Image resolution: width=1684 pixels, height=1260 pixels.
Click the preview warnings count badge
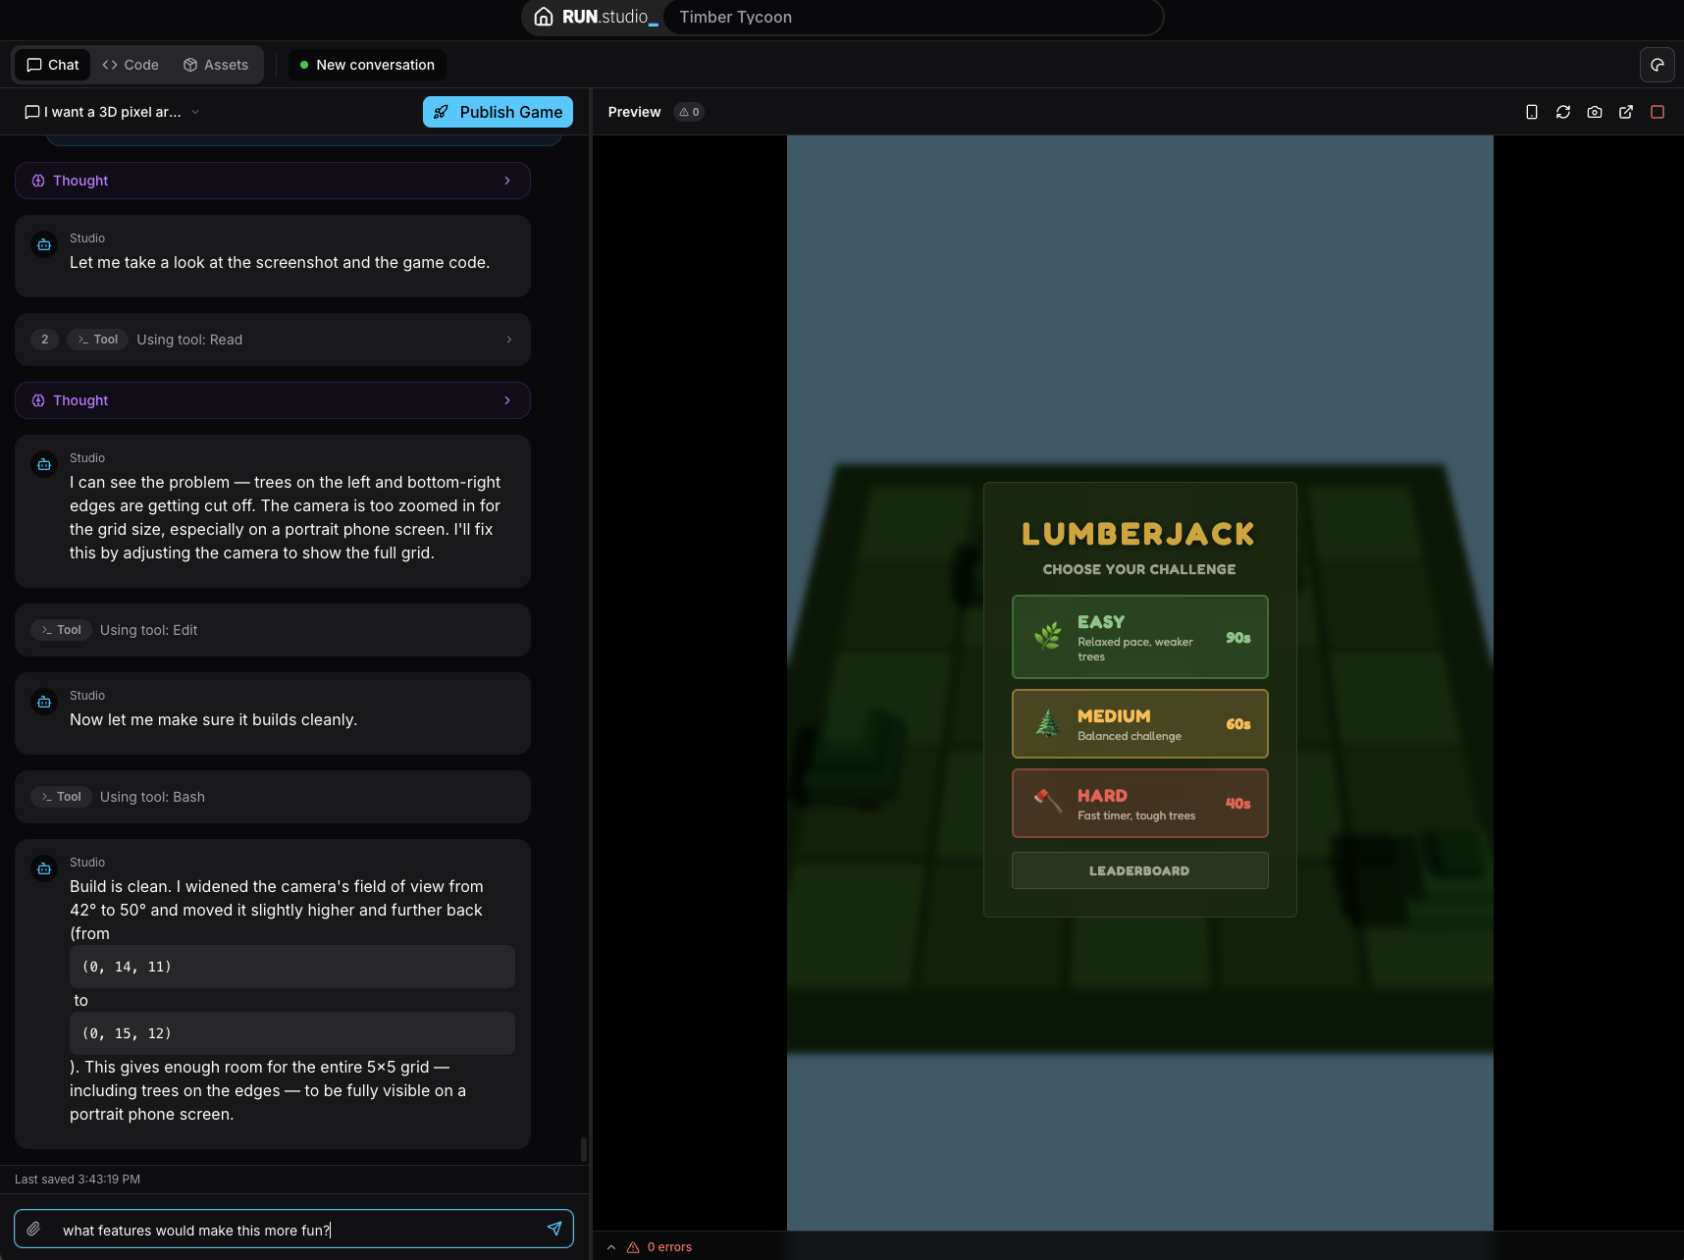tap(689, 112)
